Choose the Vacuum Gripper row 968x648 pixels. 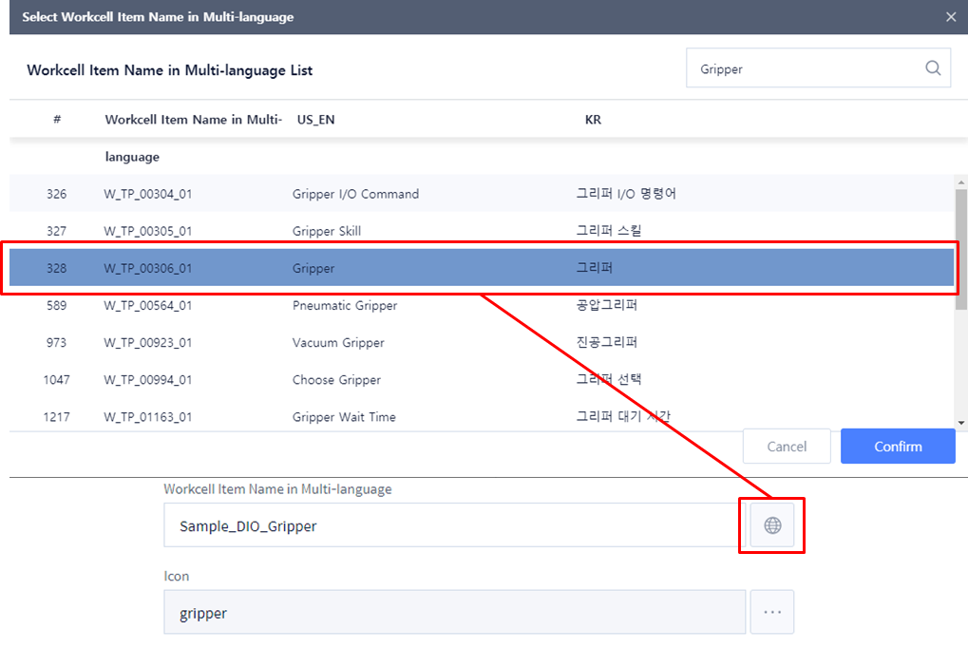(338, 342)
